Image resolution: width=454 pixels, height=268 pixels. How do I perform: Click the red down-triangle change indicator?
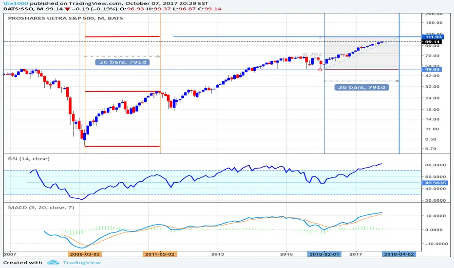[67, 9]
